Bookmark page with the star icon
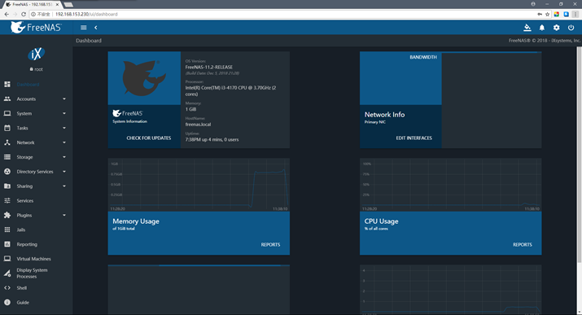 pos(547,14)
